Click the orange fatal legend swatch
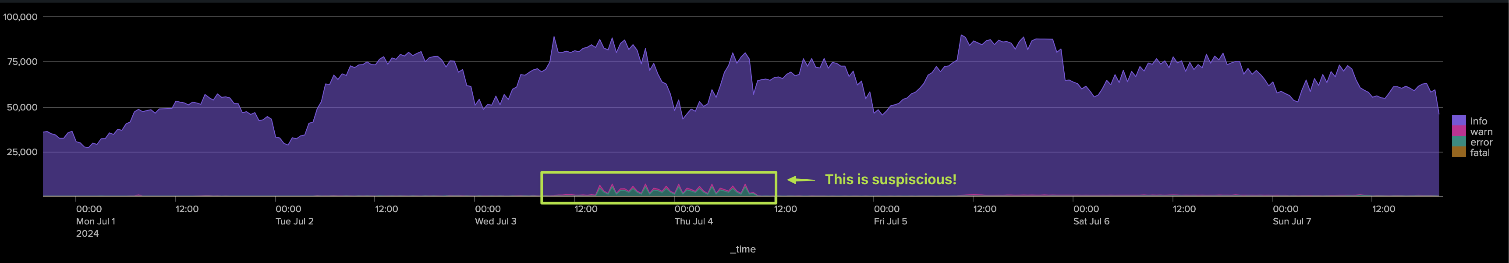The image size is (1509, 263). click(x=1459, y=152)
